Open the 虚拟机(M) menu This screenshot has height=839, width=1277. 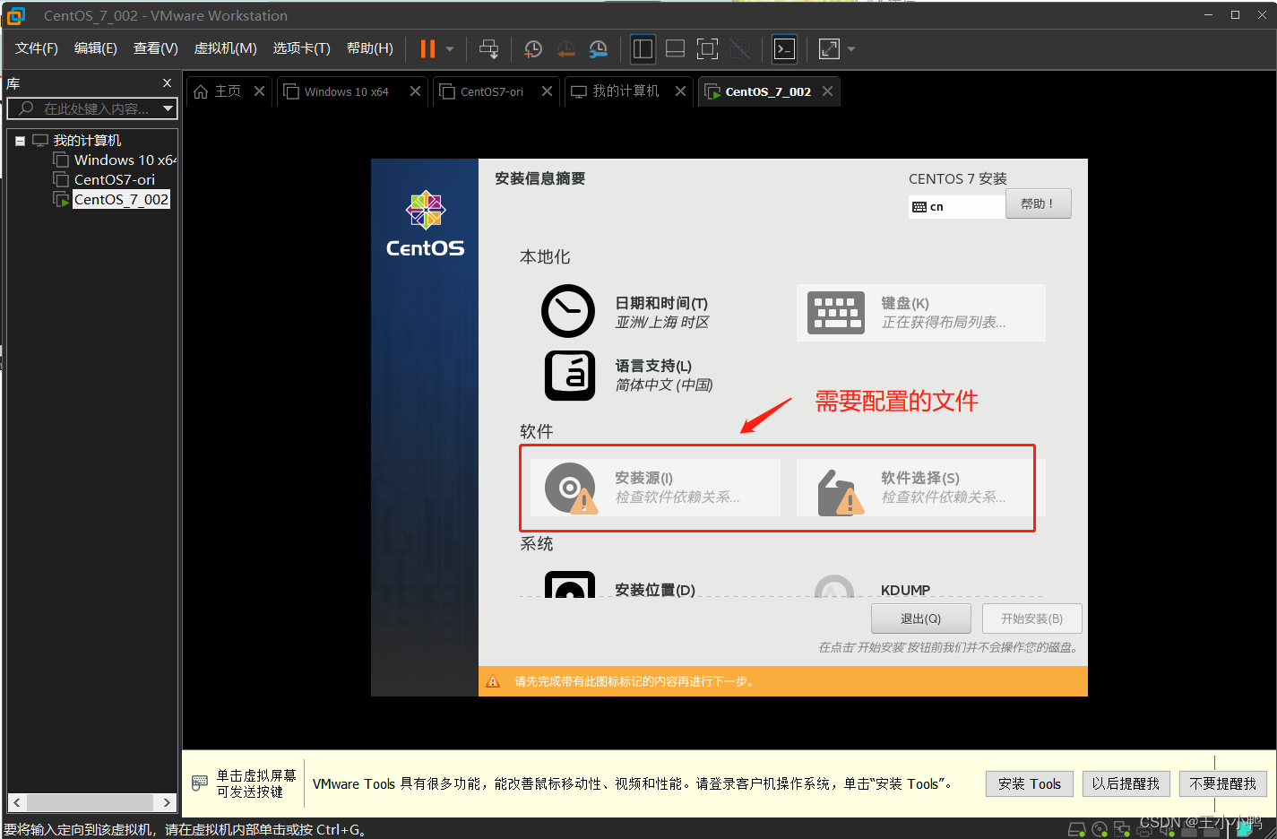pyautogui.click(x=226, y=48)
